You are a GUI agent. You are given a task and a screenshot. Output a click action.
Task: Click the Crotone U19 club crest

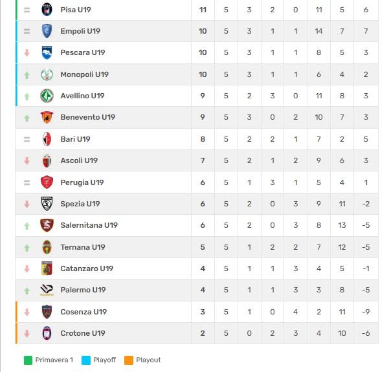click(x=47, y=333)
